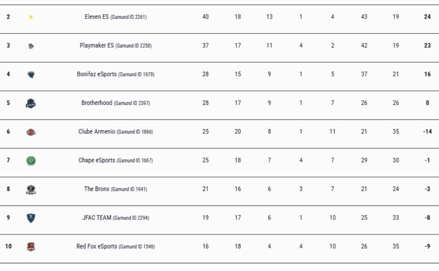Select the JFAC TEAM shield logo
439x271 pixels.
[x=31, y=218]
